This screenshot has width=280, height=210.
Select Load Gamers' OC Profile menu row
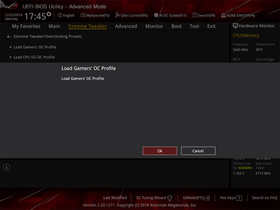[35, 47]
